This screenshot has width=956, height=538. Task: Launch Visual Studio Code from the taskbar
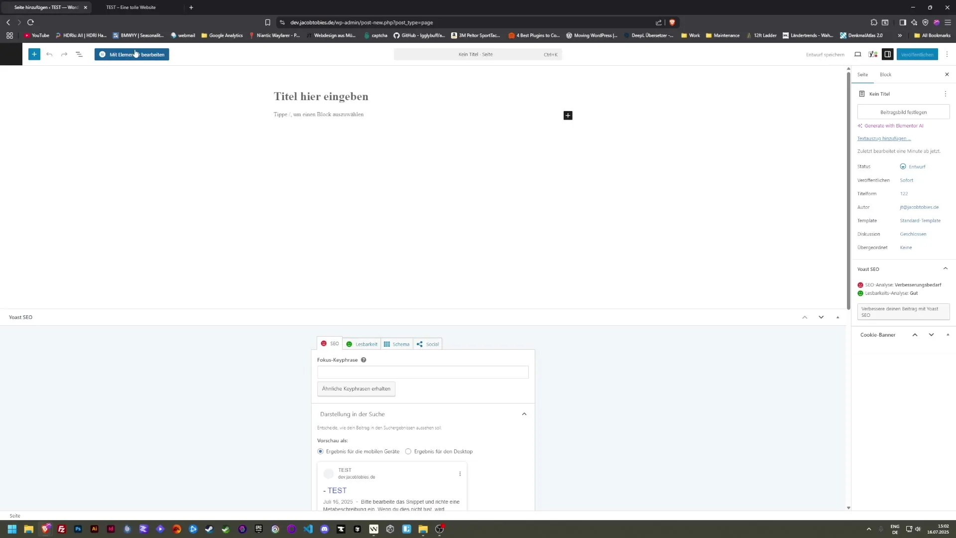(x=309, y=529)
